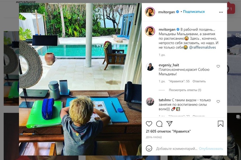
Task: Open the red notification badge icon
Action: point(231,9)
